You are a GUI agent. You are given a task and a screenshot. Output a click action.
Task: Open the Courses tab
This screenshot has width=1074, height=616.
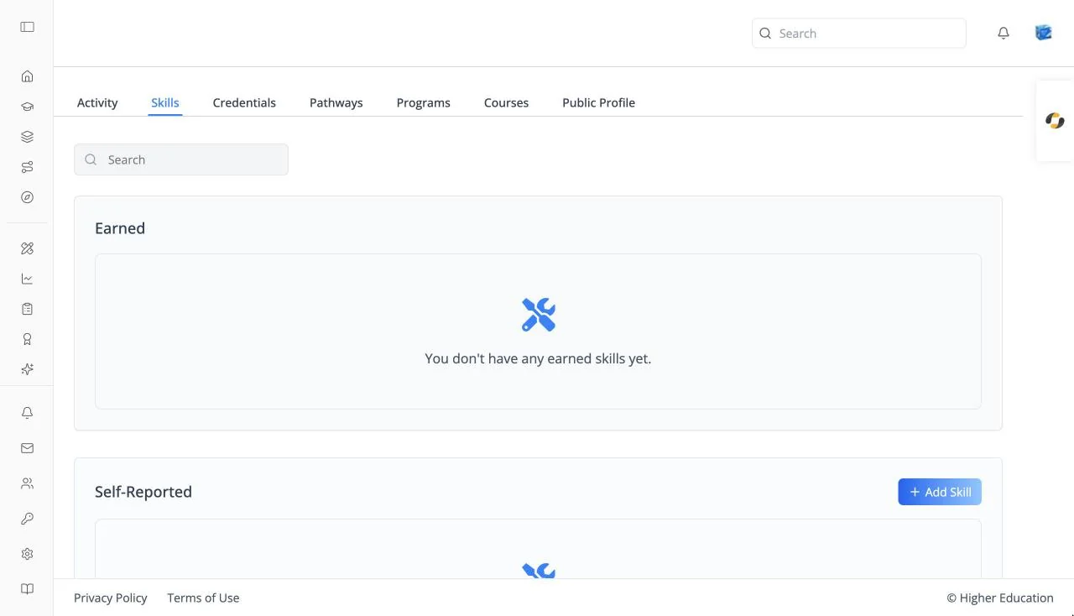pyautogui.click(x=507, y=102)
